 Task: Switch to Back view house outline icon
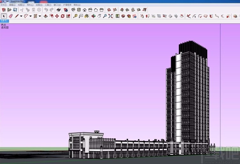(x=96, y=10)
